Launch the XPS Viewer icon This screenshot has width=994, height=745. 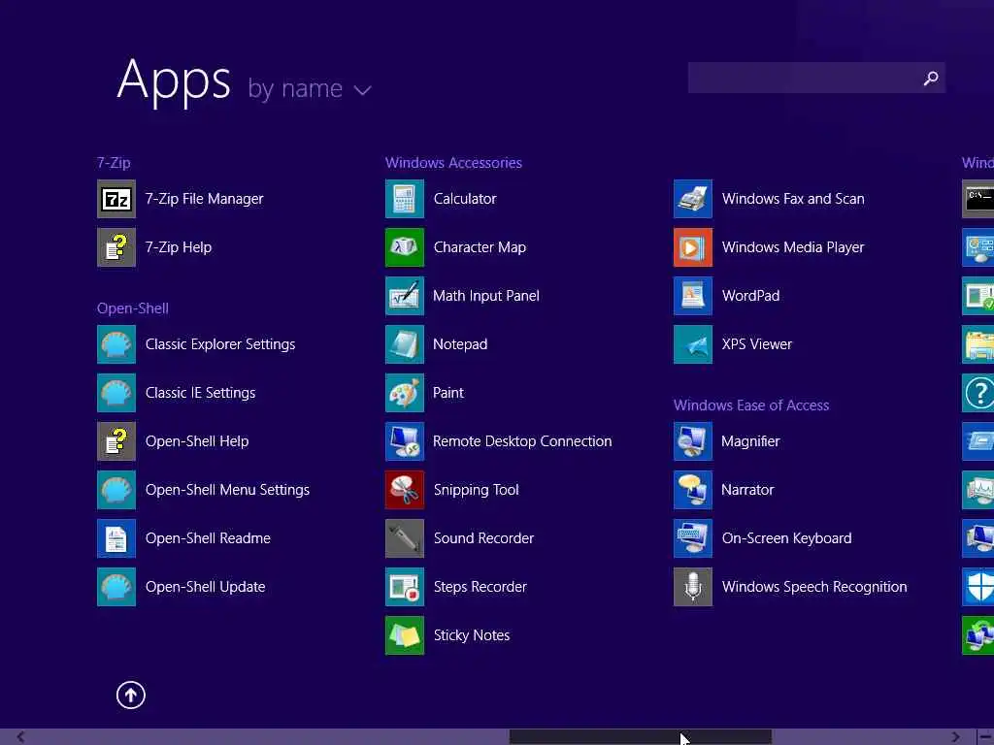(693, 344)
